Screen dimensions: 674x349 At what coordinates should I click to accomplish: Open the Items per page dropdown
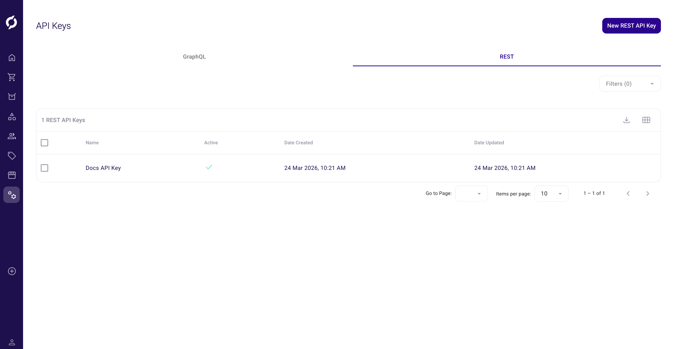(x=551, y=194)
